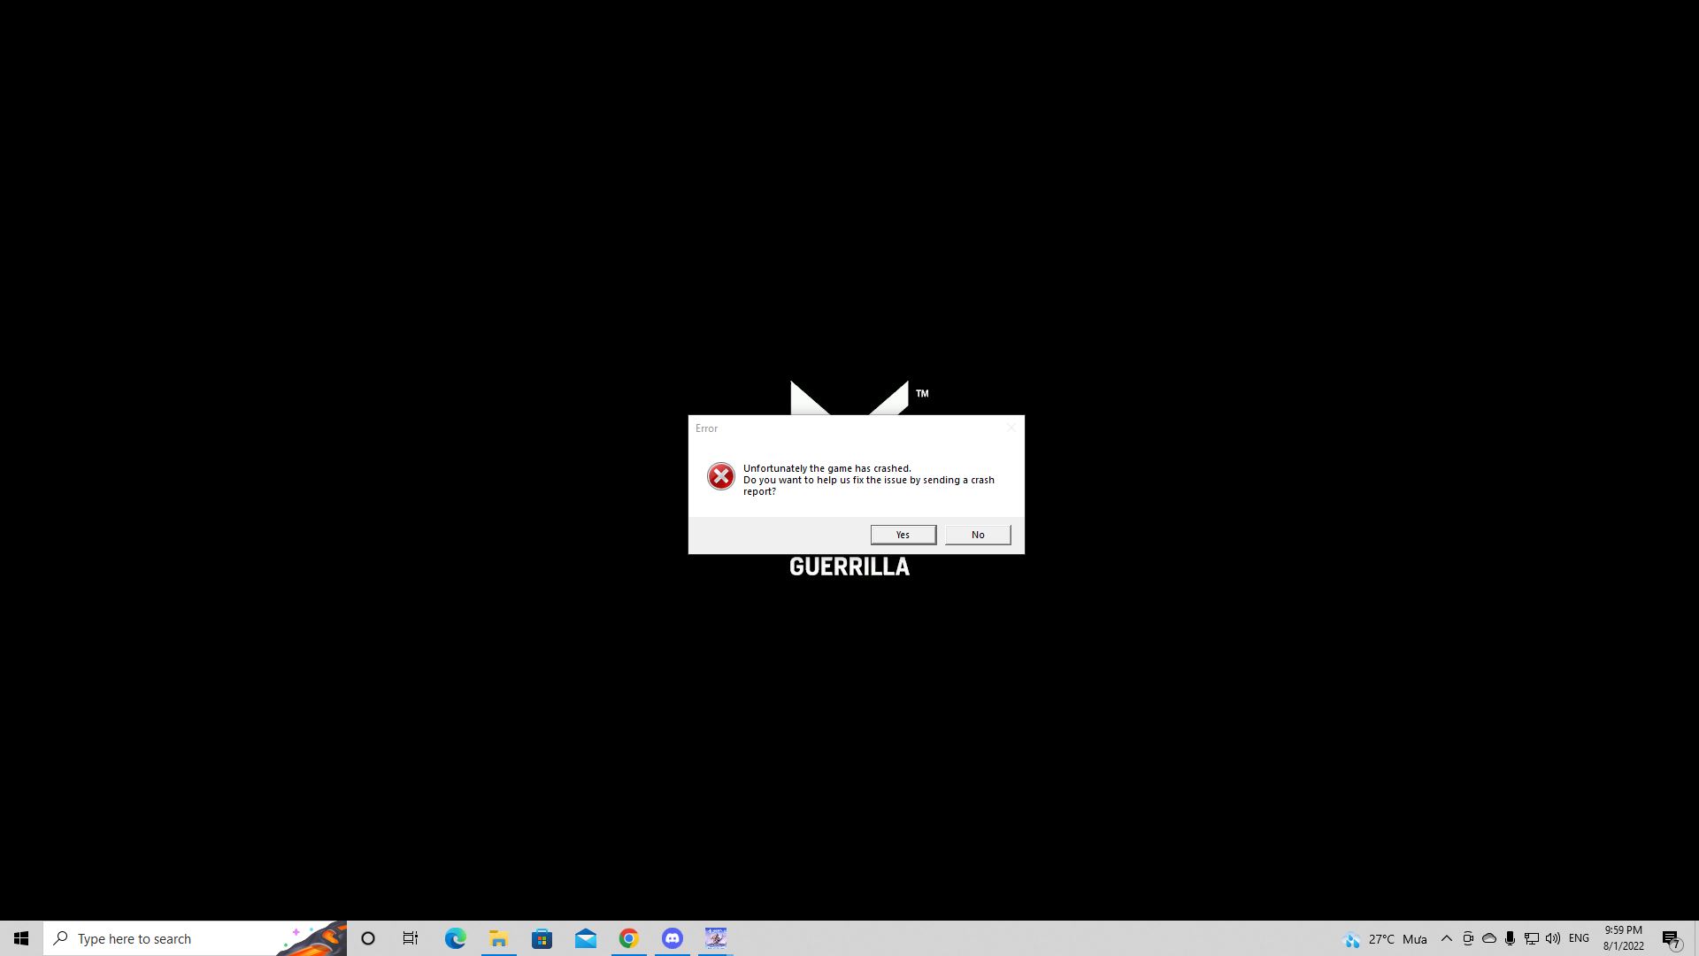The width and height of the screenshot is (1699, 956).
Task: Open File Explorer from taskbar
Action: (x=498, y=938)
